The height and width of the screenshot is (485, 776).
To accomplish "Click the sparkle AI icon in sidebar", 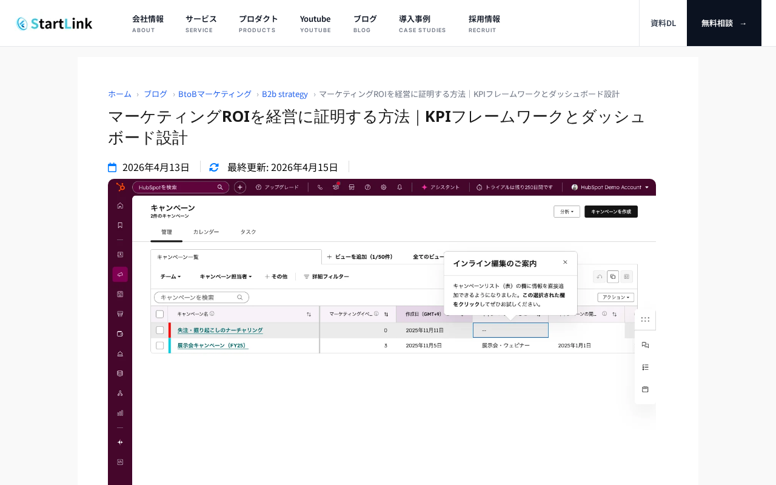I will [120, 442].
